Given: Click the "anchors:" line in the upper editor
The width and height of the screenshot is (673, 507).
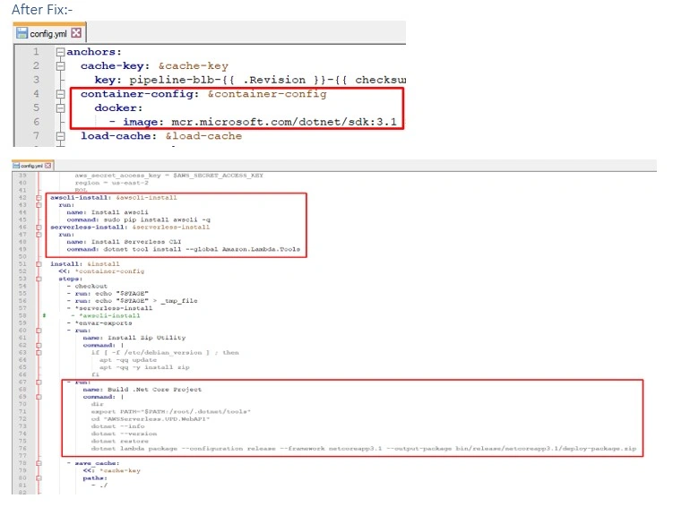Looking at the screenshot, I should tap(94, 52).
